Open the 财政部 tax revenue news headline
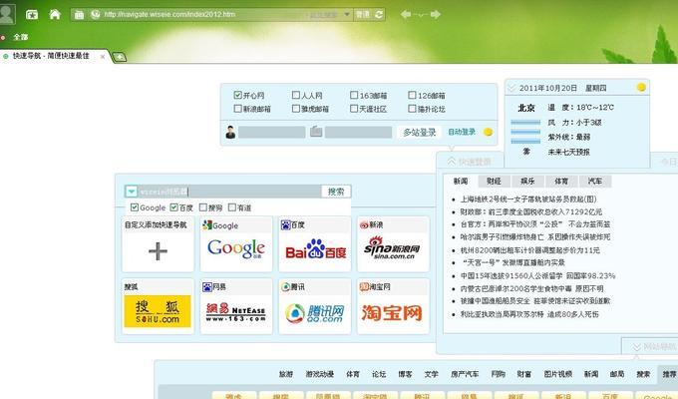678x399 pixels. 531,211
